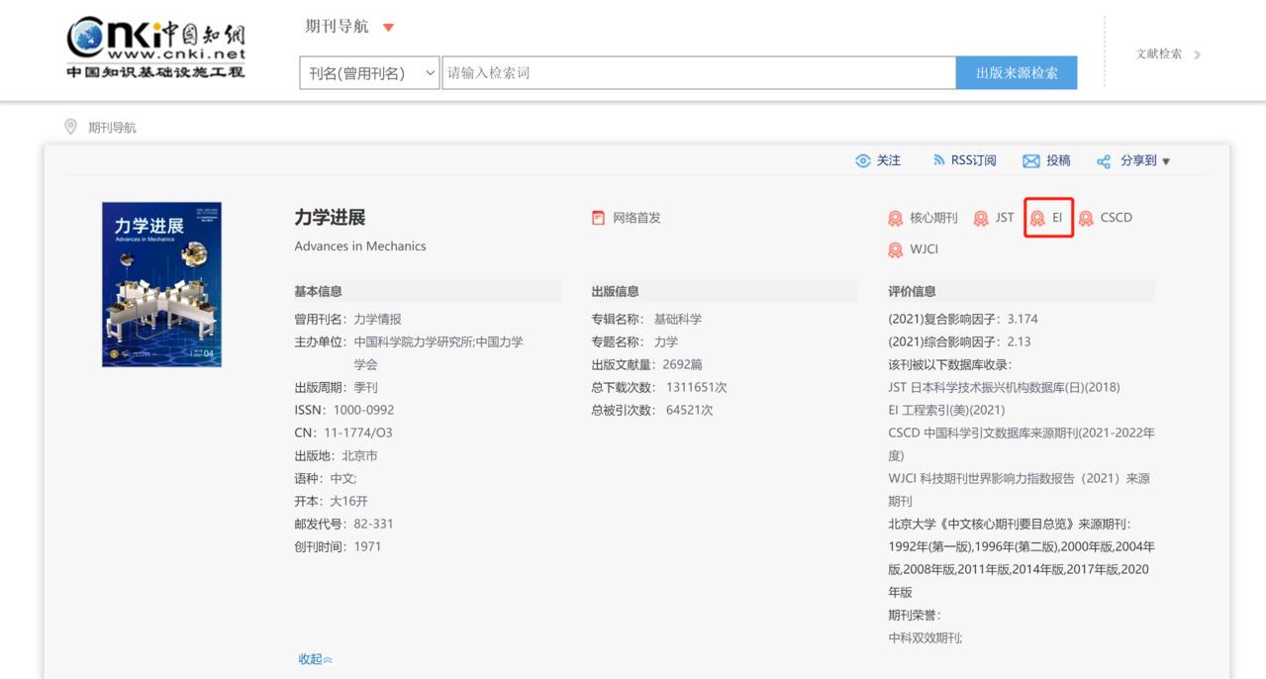This screenshot has height=679, width=1266.
Task: Click the ISSN value 1000-0992
Action: [363, 410]
